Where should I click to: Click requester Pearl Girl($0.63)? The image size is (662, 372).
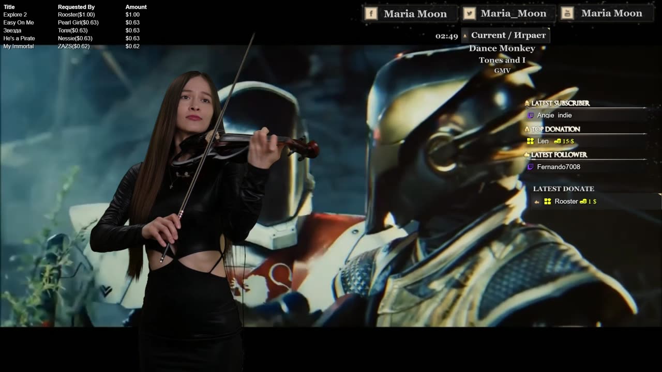pos(78,23)
